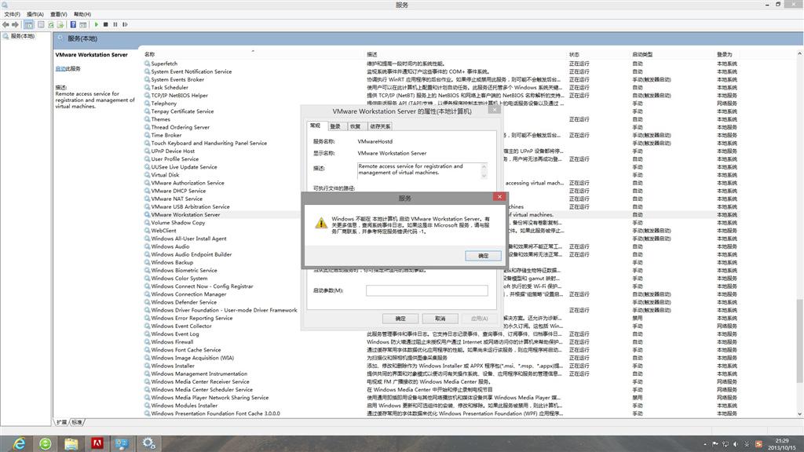Screen dimensions: 804x452
Task: Open the orange input method icon in the tray
Action: coord(758,444)
